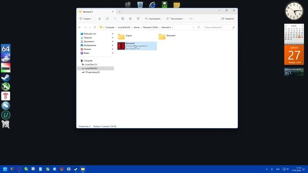Open the Просмотреть (View) dropdown
The width and height of the screenshot is (308, 173).
(x=175, y=19)
